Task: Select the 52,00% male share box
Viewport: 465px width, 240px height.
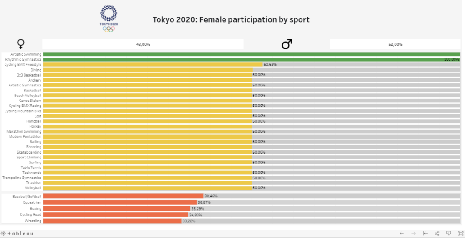Action: click(395, 44)
